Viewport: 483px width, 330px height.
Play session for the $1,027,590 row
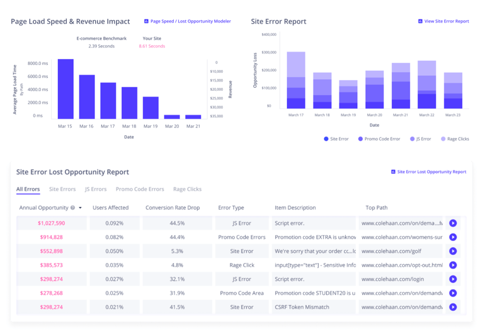pos(453,223)
